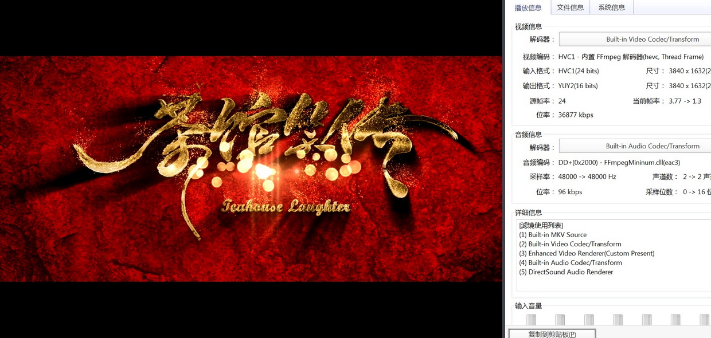This screenshot has width=711, height=338.
Task: Click the second input volume slider bar
Action: click(560, 320)
